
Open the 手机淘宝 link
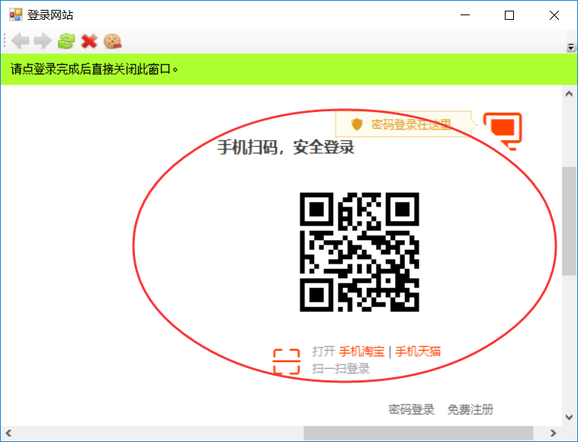(361, 351)
